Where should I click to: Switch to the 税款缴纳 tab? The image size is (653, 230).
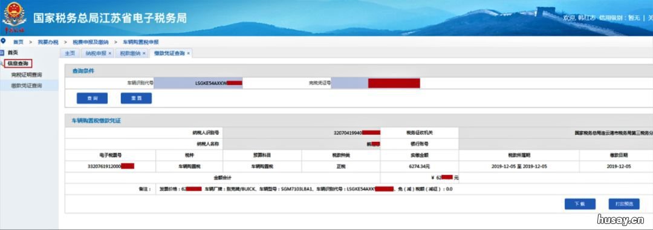point(131,53)
